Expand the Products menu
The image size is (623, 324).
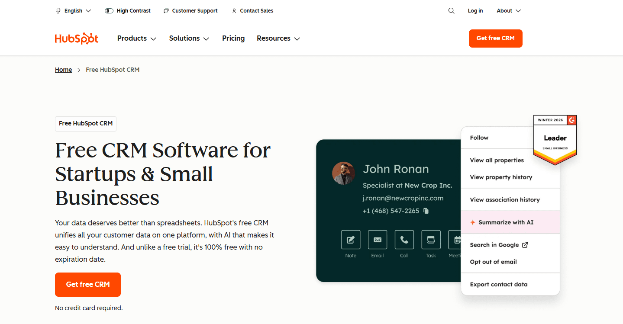[x=137, y=38]
